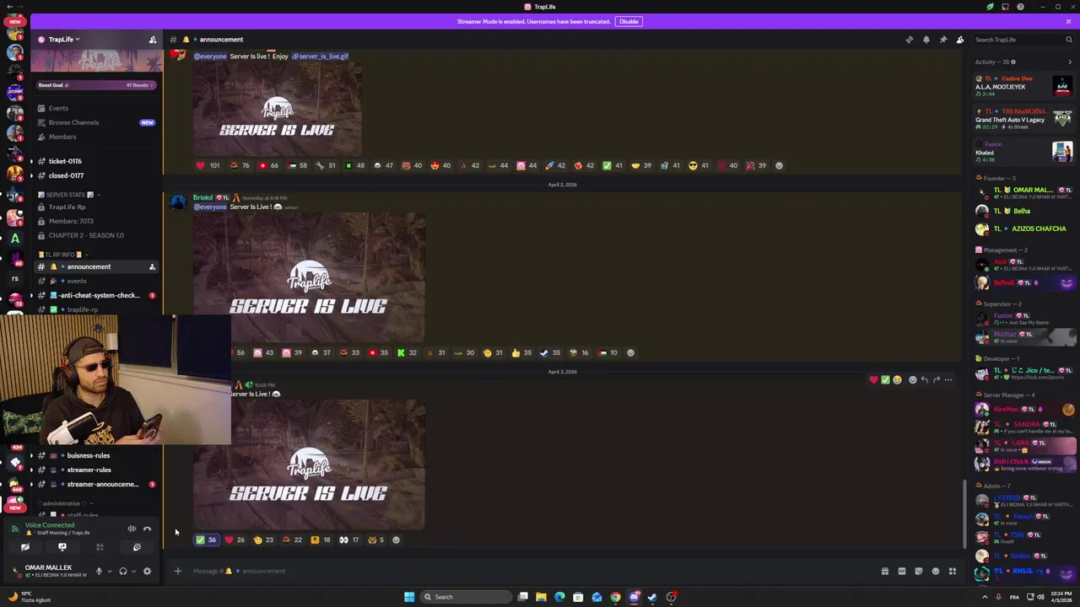Viewport: 1080px width, 607px height.
Task: Open headphone output options arrow
Action: 133,572
